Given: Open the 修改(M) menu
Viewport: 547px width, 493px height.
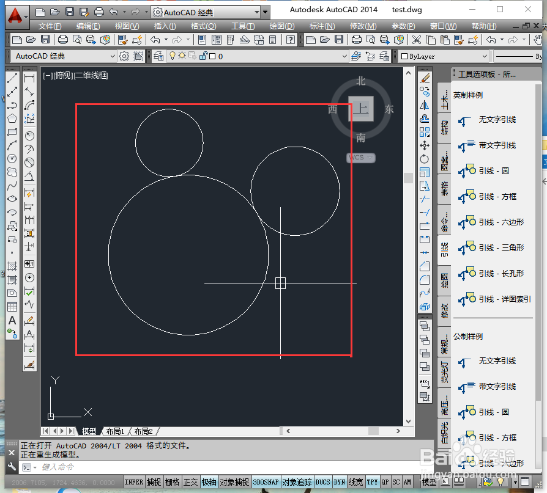Looking at the screenshot, I should 363,26.
